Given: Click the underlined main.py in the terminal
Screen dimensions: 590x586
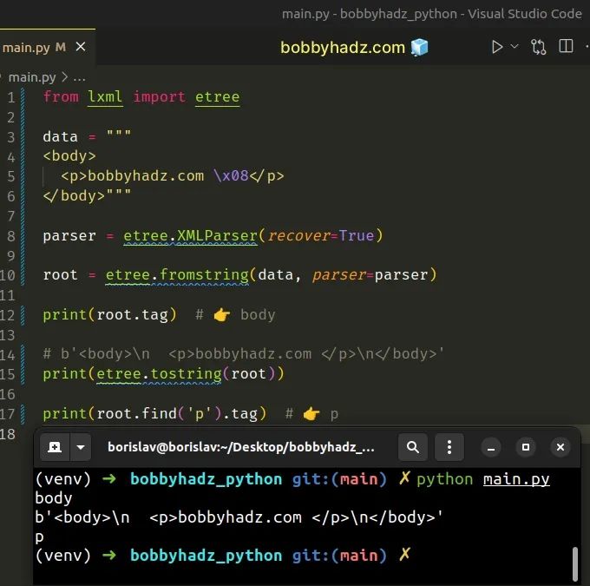Looking at the screenshot, I should tap(516, 479).
